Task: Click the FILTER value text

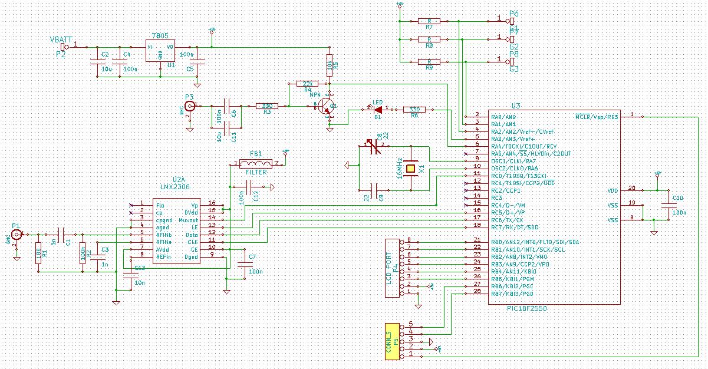Action: point(256,173)
